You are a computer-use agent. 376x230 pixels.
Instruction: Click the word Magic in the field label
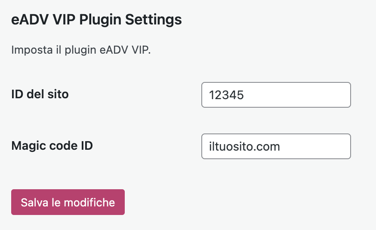(x=28, y=146)
